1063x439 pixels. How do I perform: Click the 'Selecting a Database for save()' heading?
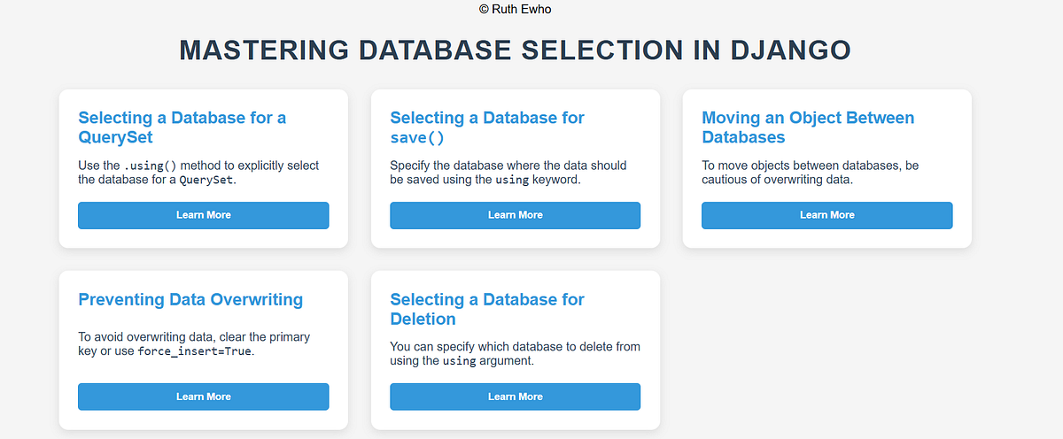(x=487, y=127)
